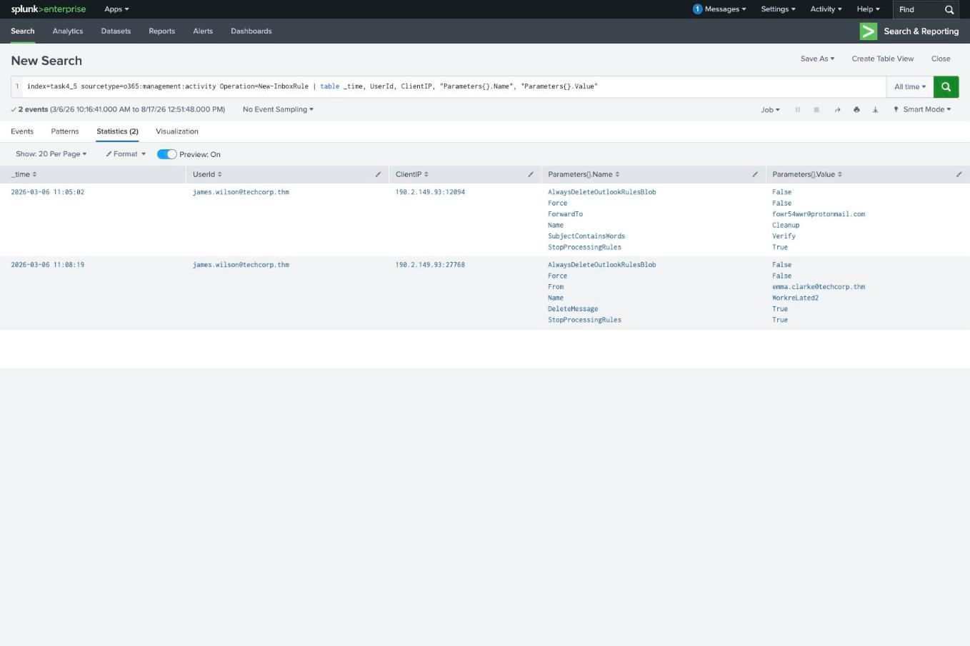
Task: Open Dashboards in the navigation bar
Action: tap(251, 31)
